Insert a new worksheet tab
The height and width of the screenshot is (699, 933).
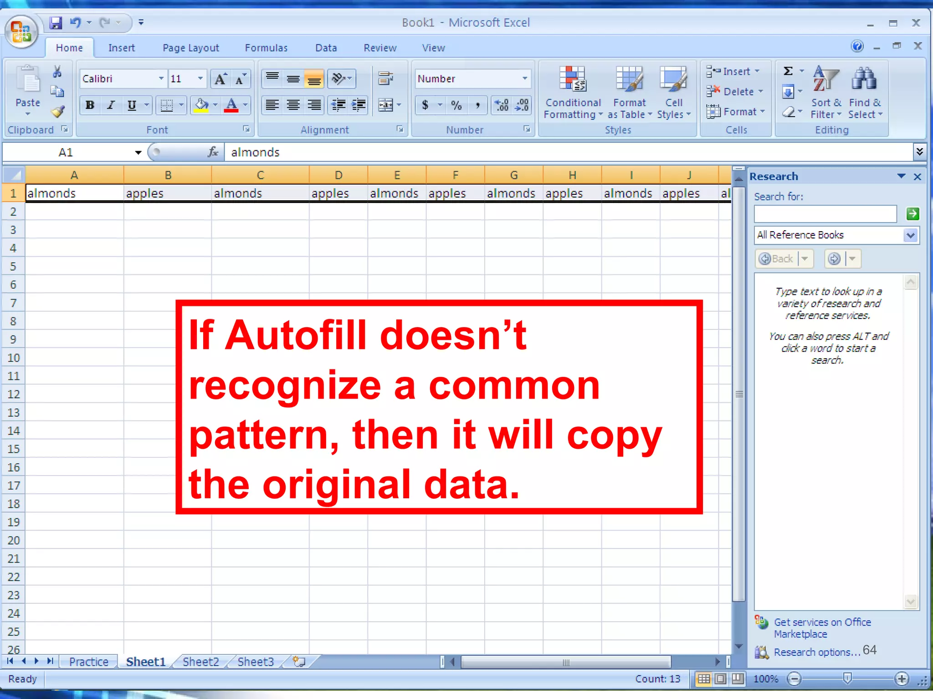coord(299,661)
